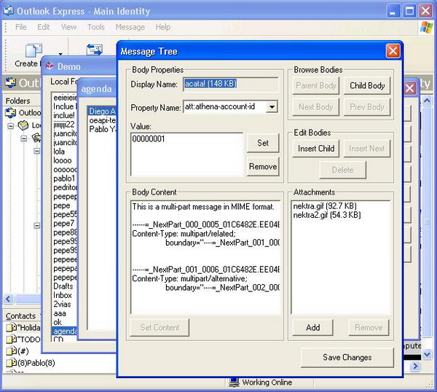The height and width of the screenshot is (392, 437).
Task: Click the Outlook Express tree root icon
Action: click(x=11, y=113)
